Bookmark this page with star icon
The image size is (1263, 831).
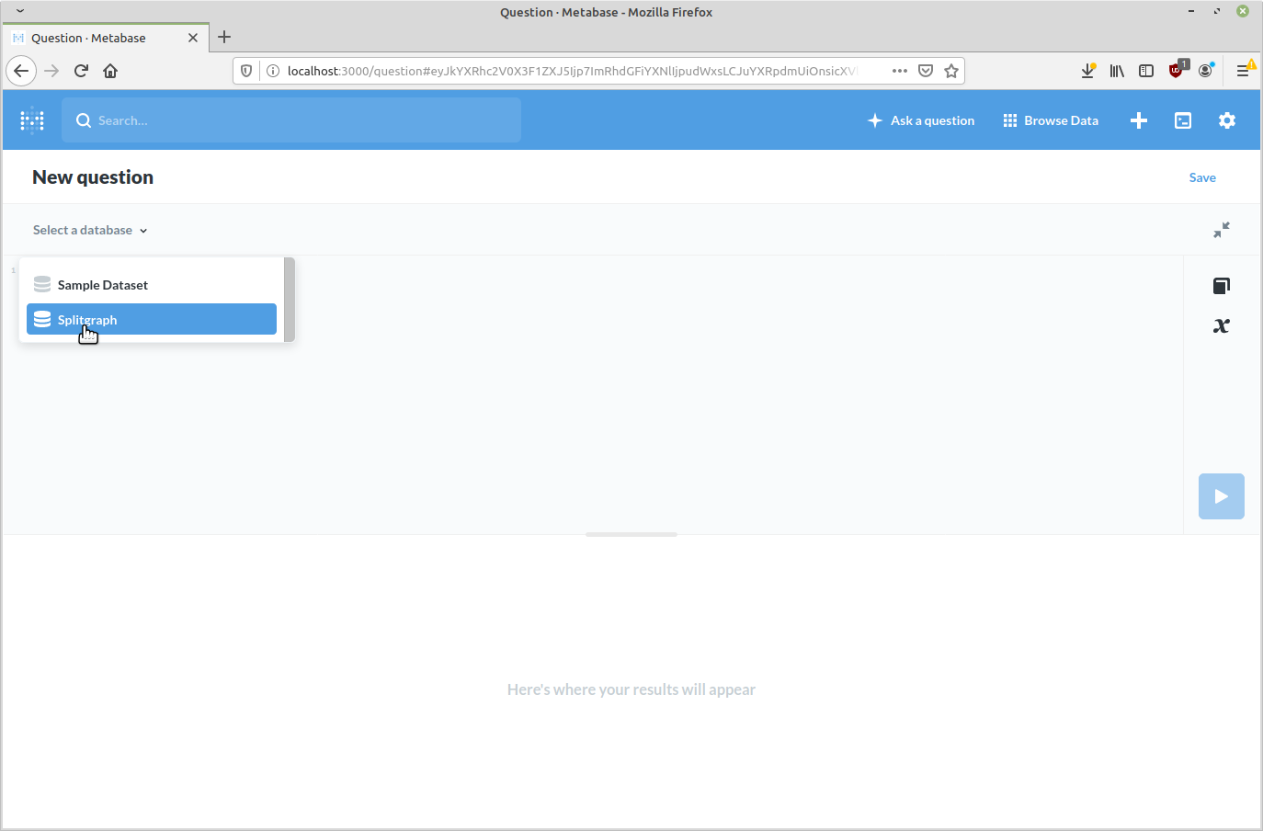951,71
